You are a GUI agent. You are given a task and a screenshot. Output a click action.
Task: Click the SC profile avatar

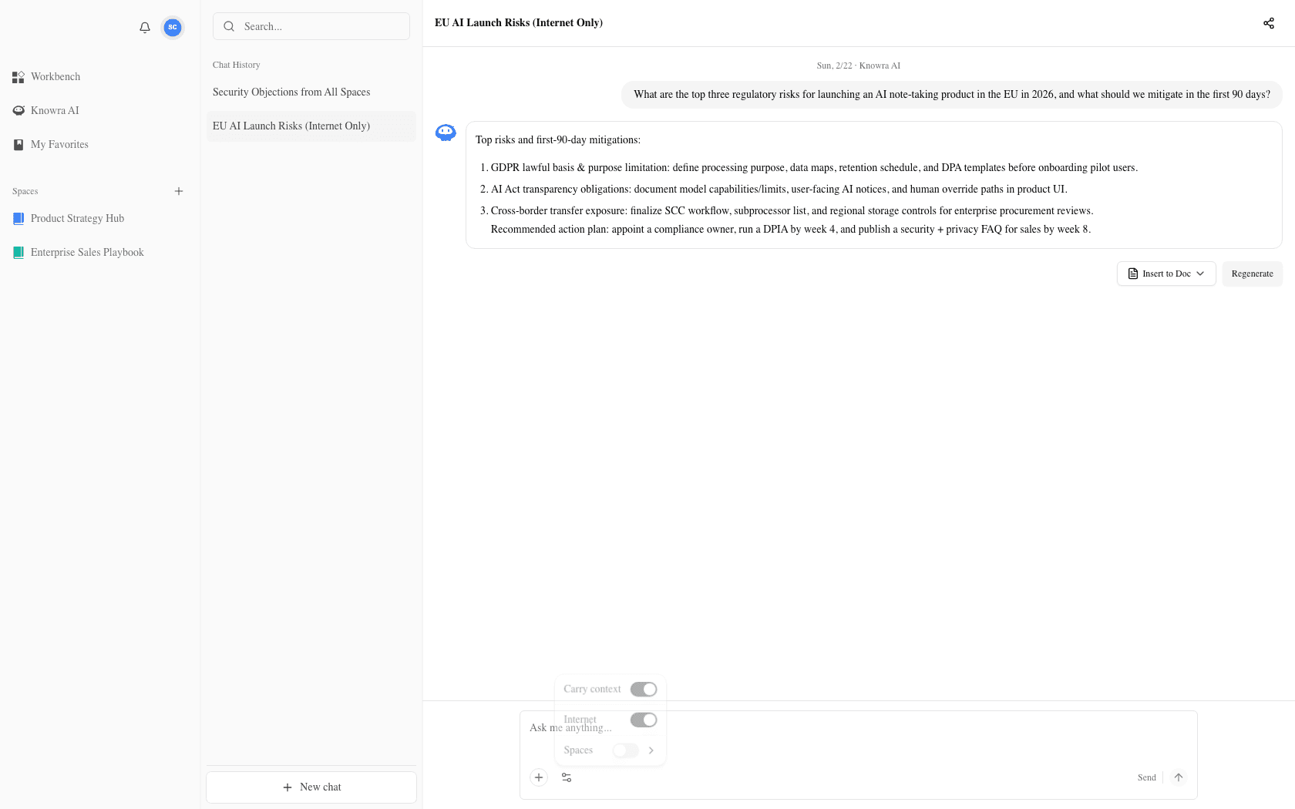click(172, 27)
